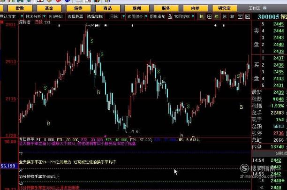Screen dimensions: 287x190
Task: Click the 涨停 value 2736
Action: [x=279, y=133]
